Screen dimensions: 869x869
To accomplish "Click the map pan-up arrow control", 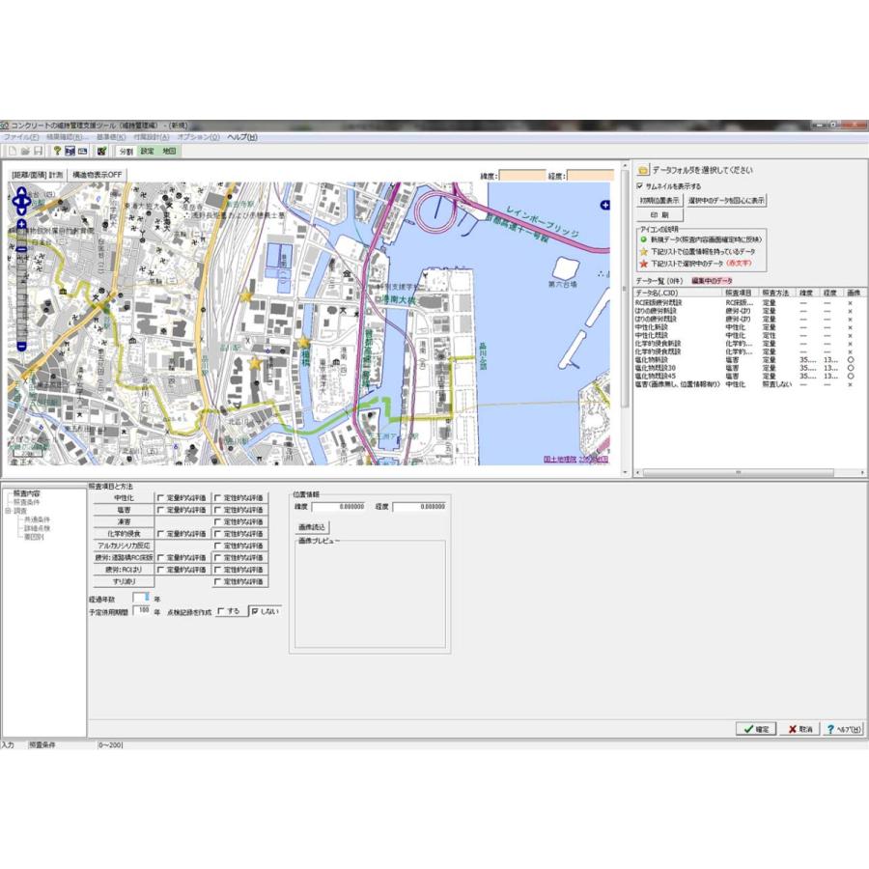I will (21, 191).
